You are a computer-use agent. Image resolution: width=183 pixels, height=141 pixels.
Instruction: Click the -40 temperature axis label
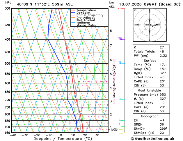click(x=13, y=135)
